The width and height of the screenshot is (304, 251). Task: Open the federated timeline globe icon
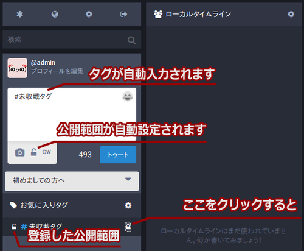click(x=55, y=14)
